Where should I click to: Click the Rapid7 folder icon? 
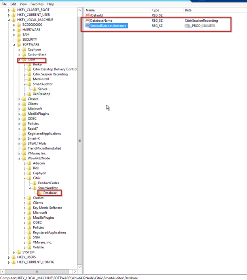click(24, 129)
